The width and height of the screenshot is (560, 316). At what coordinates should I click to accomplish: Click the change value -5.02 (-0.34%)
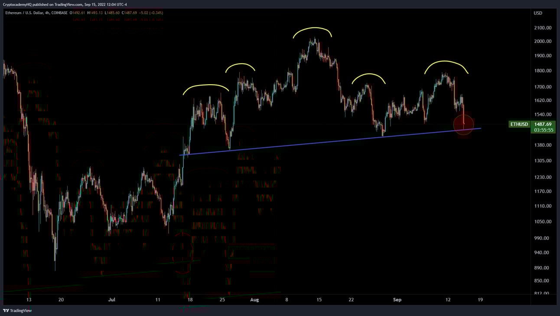pyautogui.click(x=151, y=13)
